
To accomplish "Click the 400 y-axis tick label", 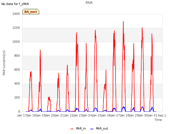I will pos(17,84).
